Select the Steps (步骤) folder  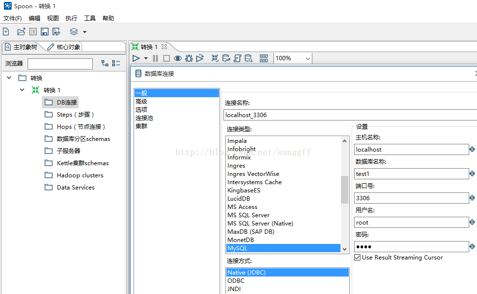(x=69, y=114)
